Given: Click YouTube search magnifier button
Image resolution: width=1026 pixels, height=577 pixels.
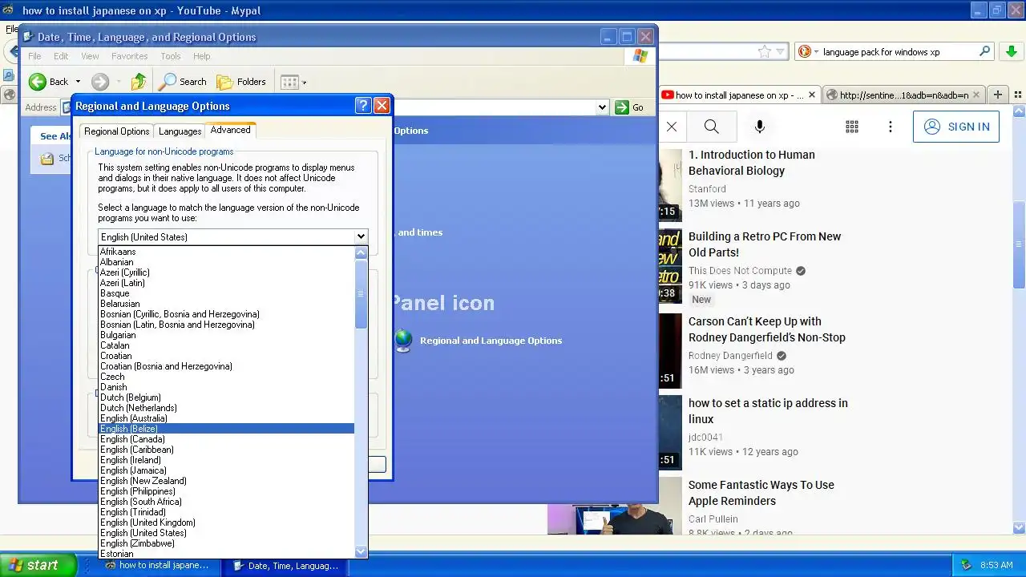Looking at the screenshot, I should [711, 127].
